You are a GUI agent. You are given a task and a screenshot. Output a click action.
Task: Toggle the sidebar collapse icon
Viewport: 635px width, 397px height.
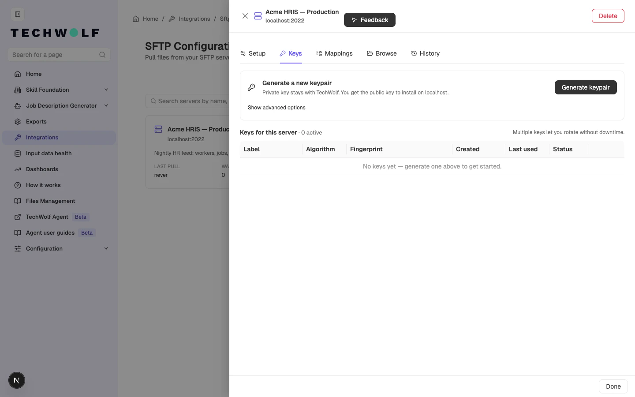[x=18, y=14]
